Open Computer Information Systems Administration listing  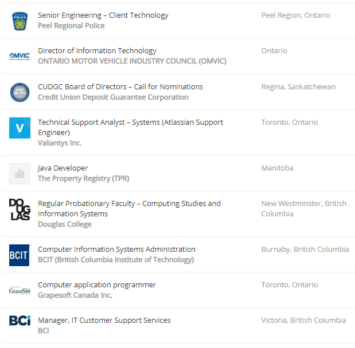pos(116,250)
